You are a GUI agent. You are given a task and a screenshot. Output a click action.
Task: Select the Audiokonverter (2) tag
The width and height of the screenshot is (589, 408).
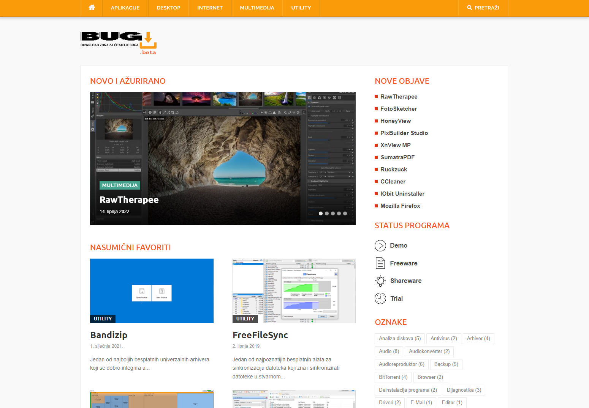click(x=429, y=352)
